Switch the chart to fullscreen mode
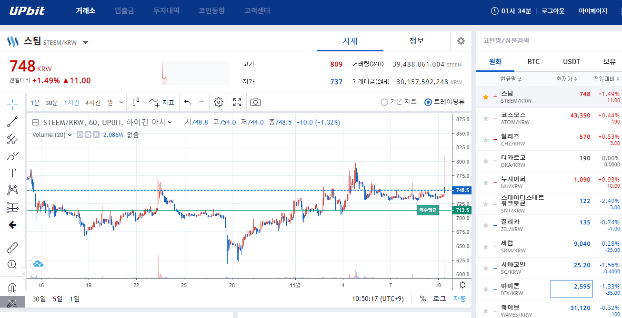The height and width of the screenshot is (318, 622). (x=237, y=102)
